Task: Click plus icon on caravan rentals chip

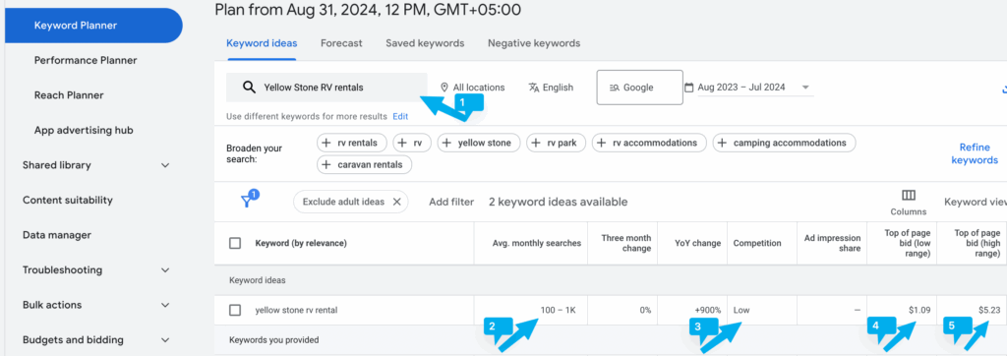Action: tap(326, 164)
